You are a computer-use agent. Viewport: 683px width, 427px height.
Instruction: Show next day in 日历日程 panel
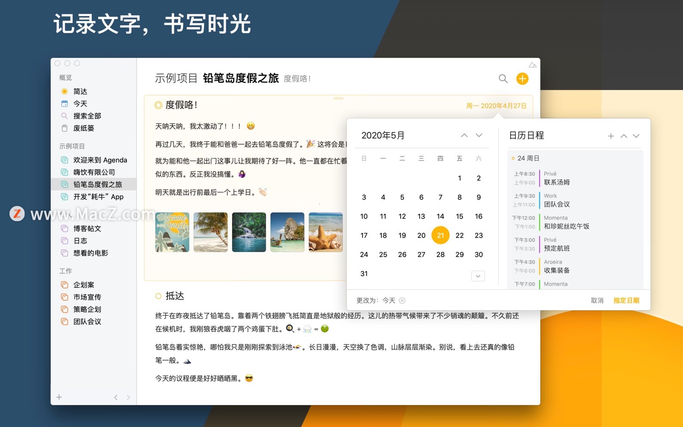click(636, 136)
